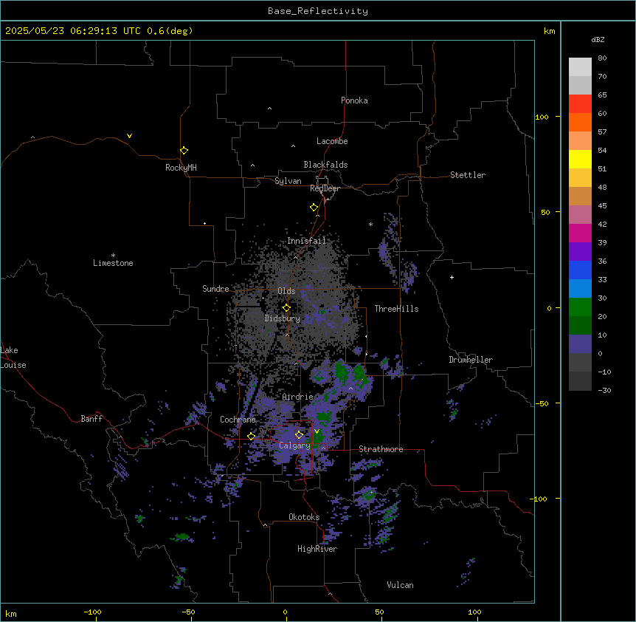Click the km unit label at bottom left
Viewport: 636px width, 622px height.
click(x=11, y=614)
